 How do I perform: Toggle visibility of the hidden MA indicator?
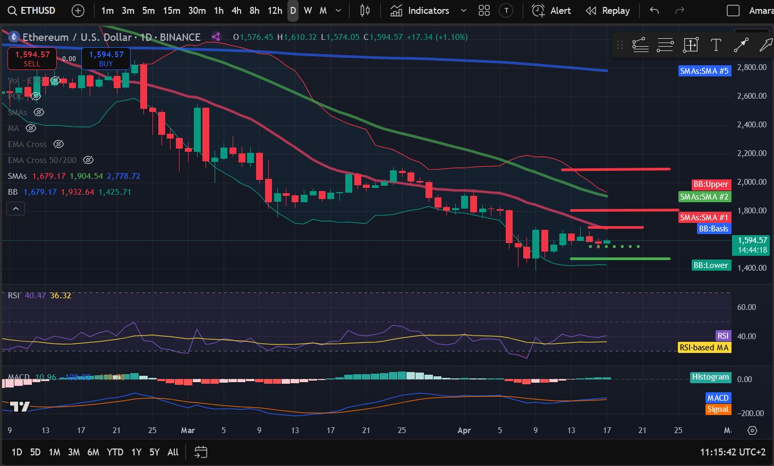pyautogui.click(x=31, y=128)
